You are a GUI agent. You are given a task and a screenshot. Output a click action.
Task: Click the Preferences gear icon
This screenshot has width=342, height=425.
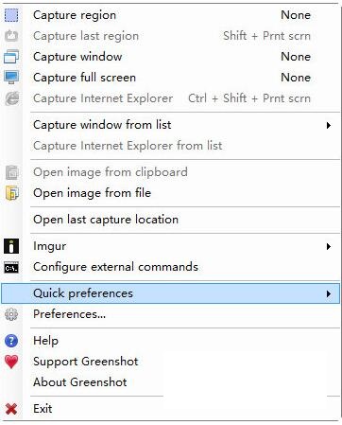tap(11, 314)
